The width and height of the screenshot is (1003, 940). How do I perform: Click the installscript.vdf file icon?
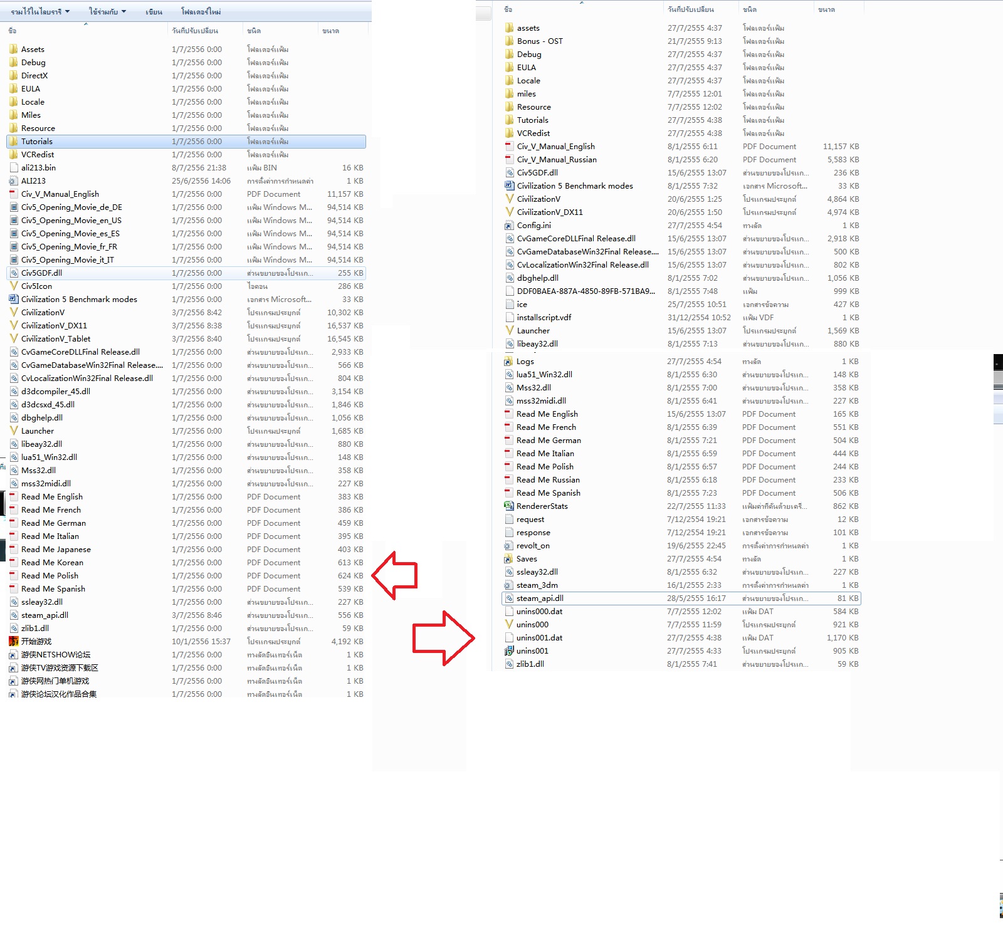(x=510, y=317)
